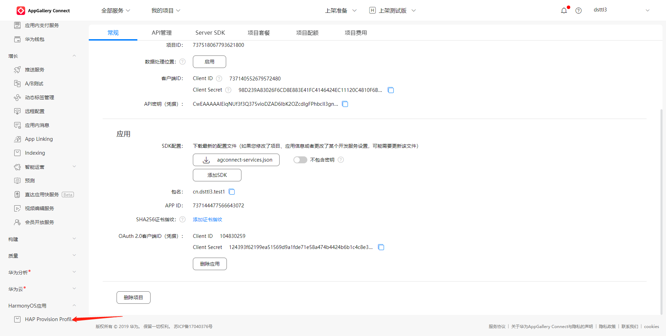Switch to the API管理 tab
Image resolution: width=666 pixels, height=336 pixels.
pyautogui.click(x=162, y=33)
